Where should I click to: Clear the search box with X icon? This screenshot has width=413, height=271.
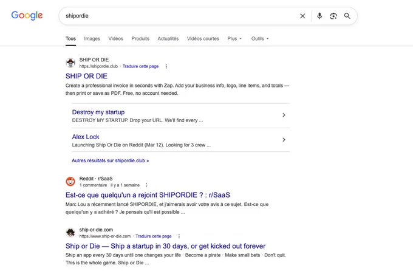tap(302, 16)
